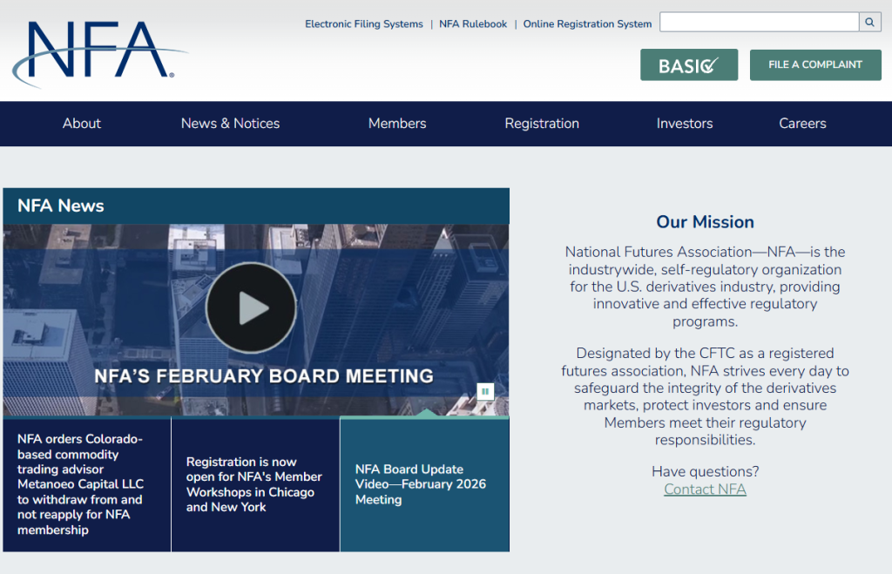
Task: Focus the site search field
Action: point(759,22)
